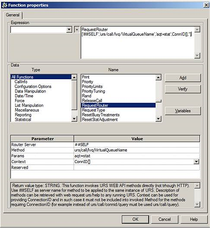Click the Verify button

click(183, 89)
